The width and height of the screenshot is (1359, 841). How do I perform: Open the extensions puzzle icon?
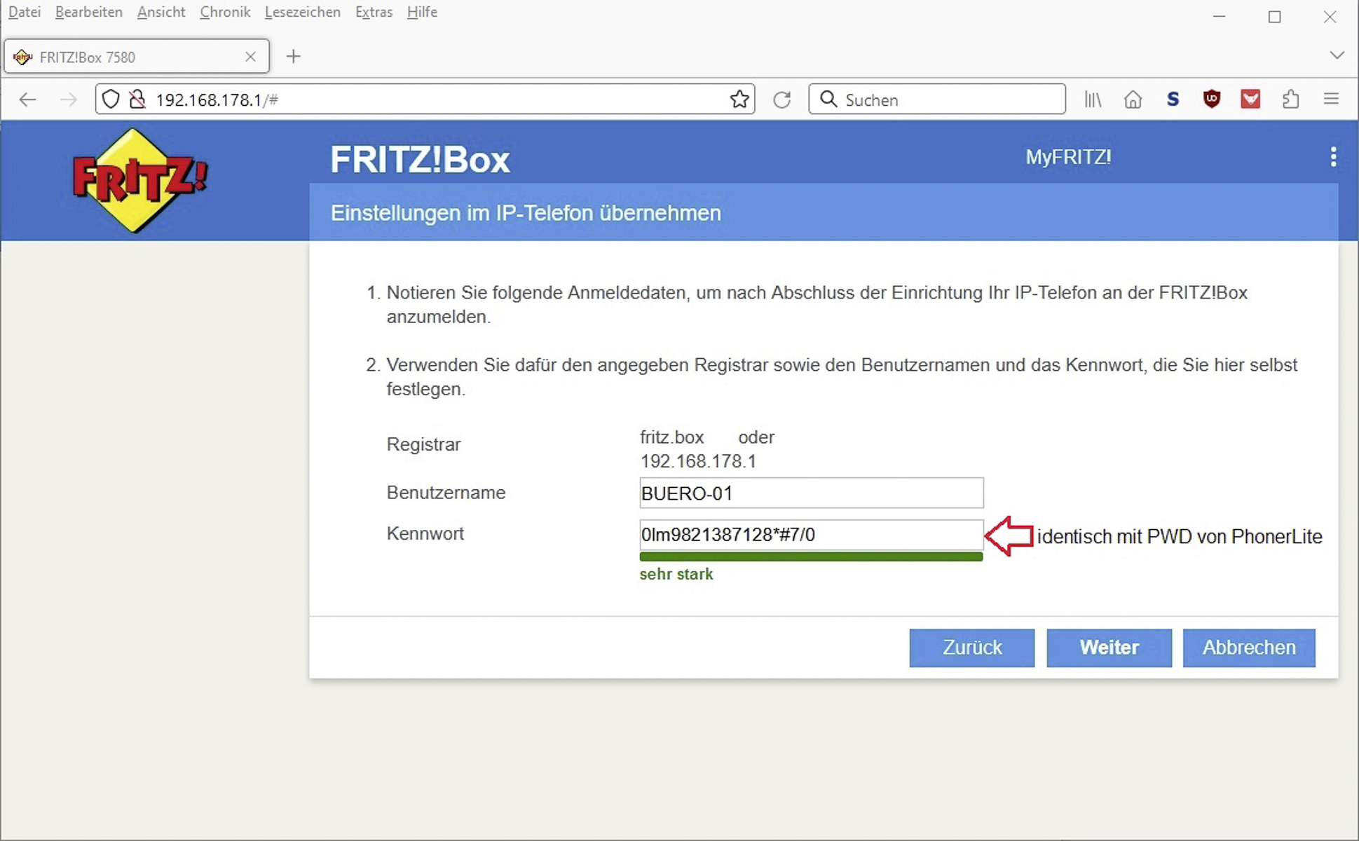click(x=1291, y=100)
